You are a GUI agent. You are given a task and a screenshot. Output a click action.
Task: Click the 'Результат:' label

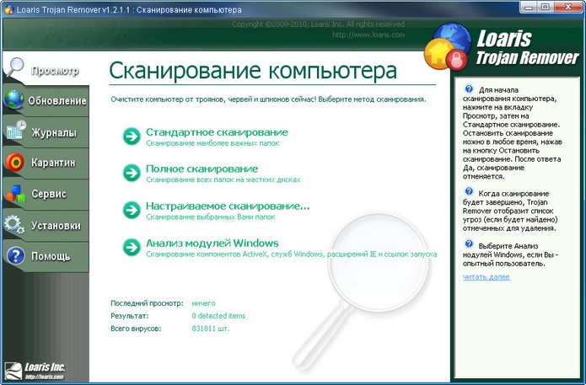129,316
